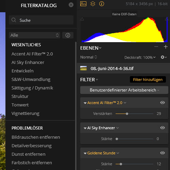Open the Alle category dropdown
The image size is (170, 170).
pos(34,35)
